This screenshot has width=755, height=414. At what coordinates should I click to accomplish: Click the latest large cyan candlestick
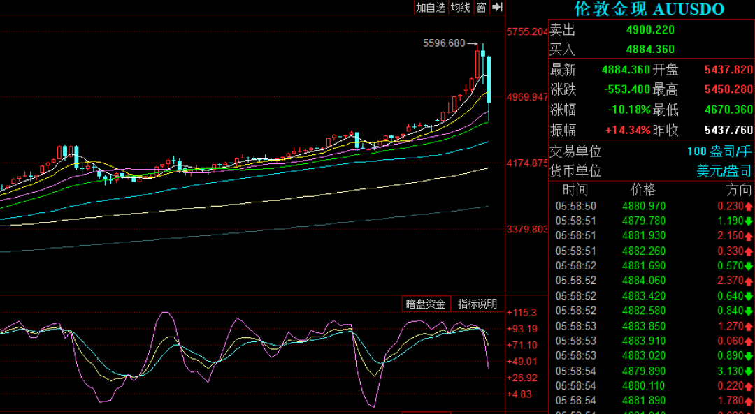489,80
